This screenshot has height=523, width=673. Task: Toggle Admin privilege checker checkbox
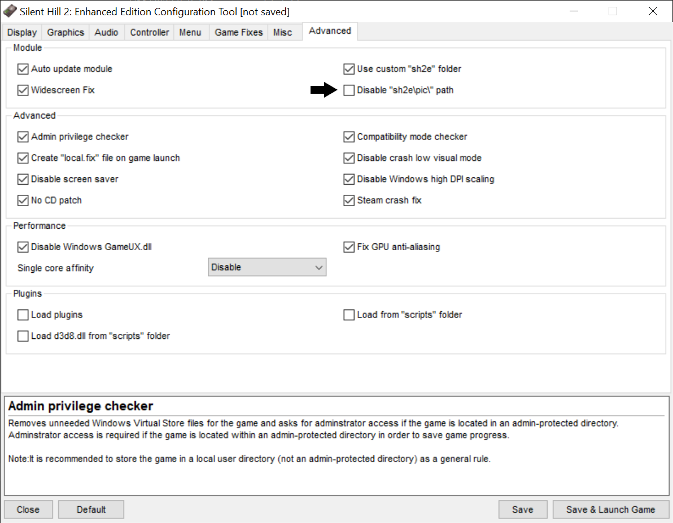pos(23,137)
